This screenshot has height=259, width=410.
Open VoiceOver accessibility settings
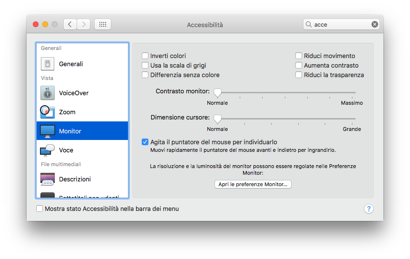pos(73,93)
